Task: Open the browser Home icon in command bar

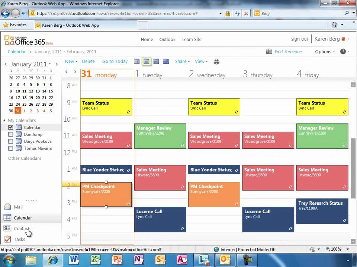Action: tap(334, 24)
